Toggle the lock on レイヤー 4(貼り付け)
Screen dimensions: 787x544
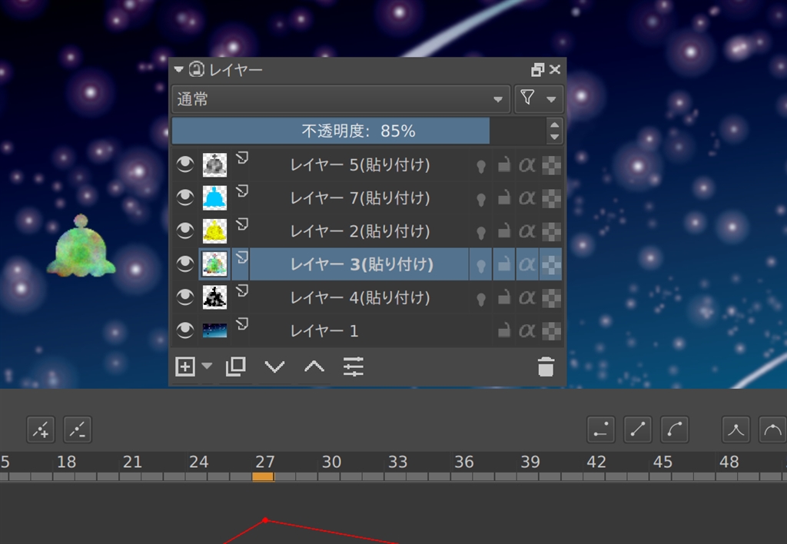point(504,297)
